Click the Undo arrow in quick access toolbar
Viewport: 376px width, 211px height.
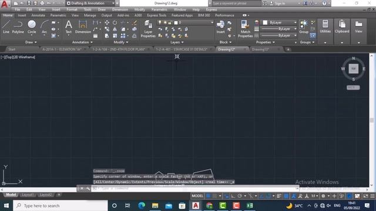[x=49, y=4]
